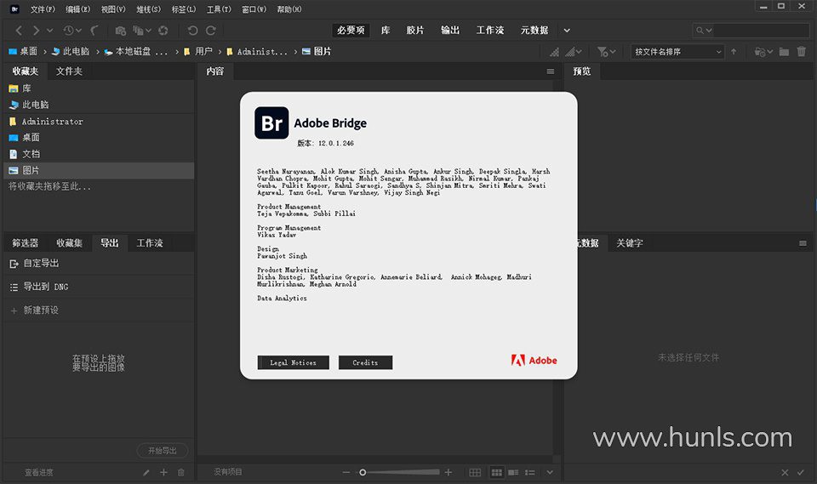The width and height of the screenshot is (817, 484).
Task: Switch to the 文件夹 panel tab
Action: [x=69, y=71]
